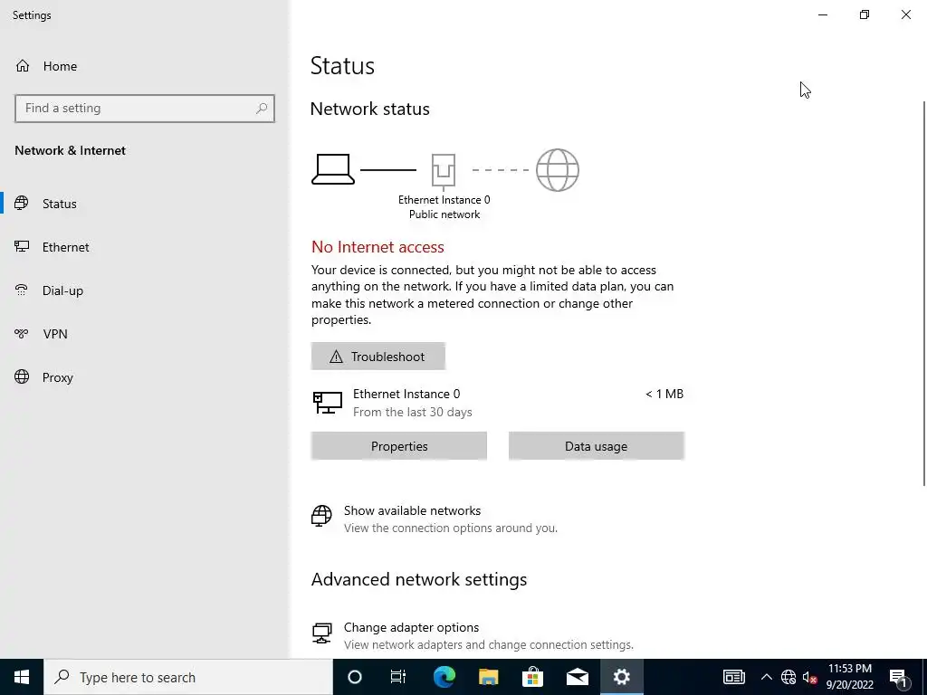
Task: Click the laptop icon in network diagram
Action: (333, 169)
